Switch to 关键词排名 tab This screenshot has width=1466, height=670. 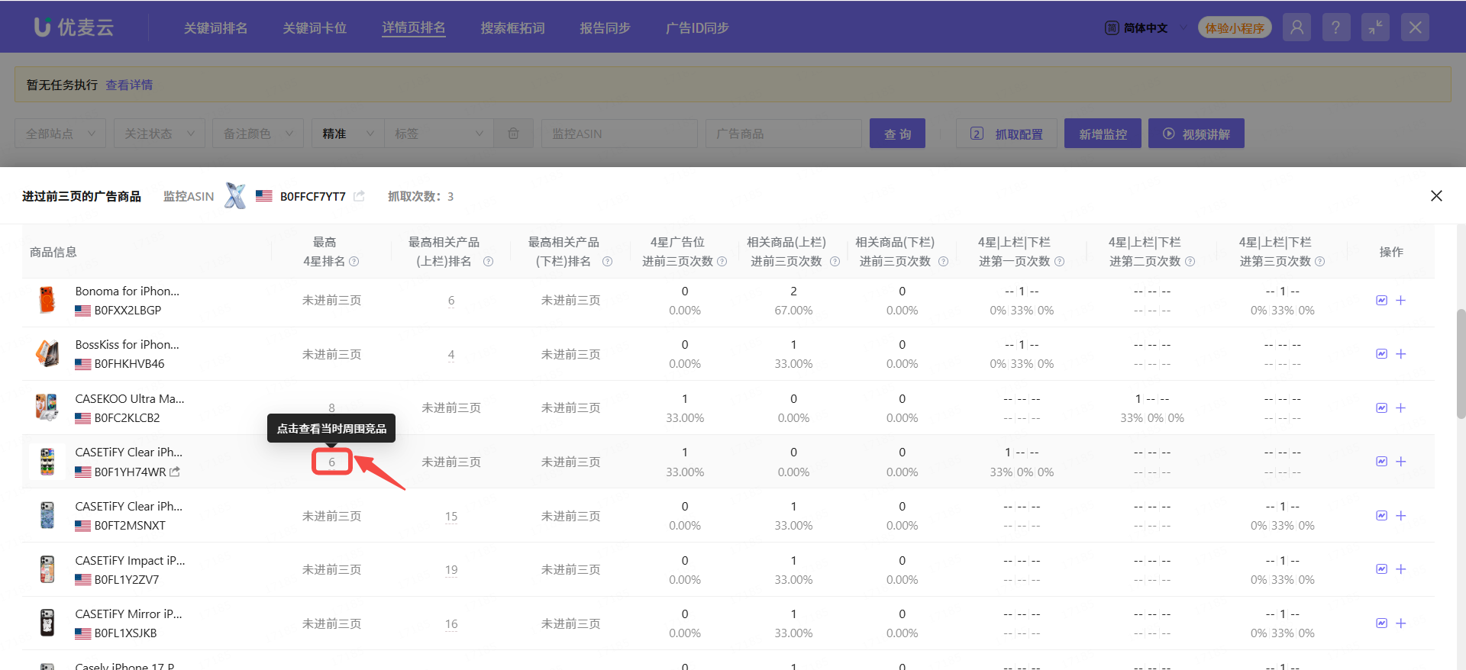point(215,28)
